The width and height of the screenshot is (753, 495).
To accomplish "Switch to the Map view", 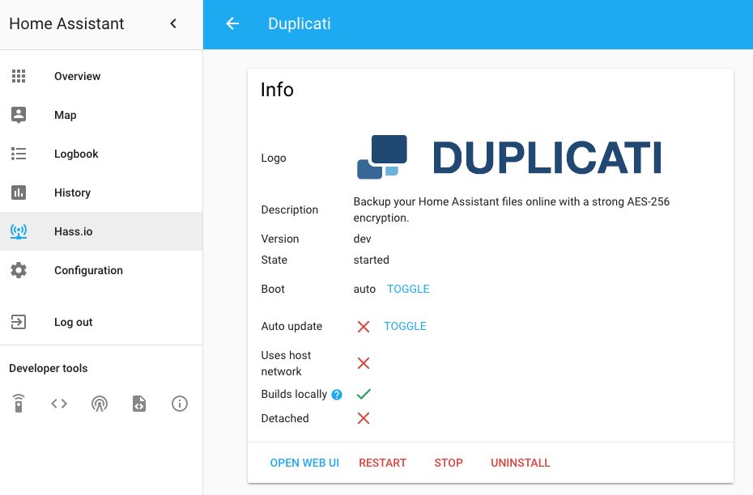I will [65, 115].
